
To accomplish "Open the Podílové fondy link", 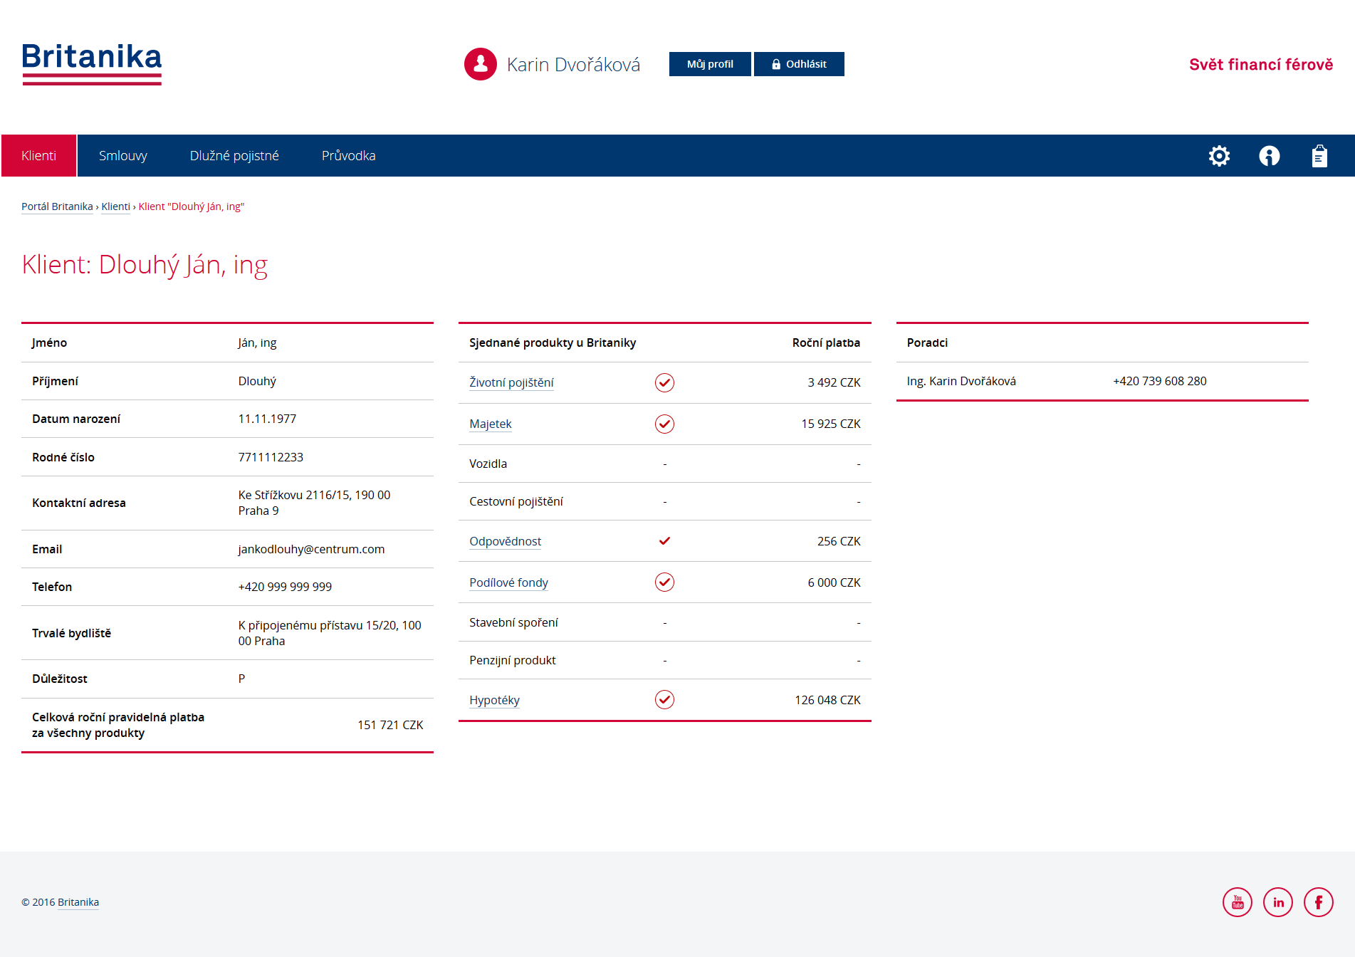I will (508, 582).
